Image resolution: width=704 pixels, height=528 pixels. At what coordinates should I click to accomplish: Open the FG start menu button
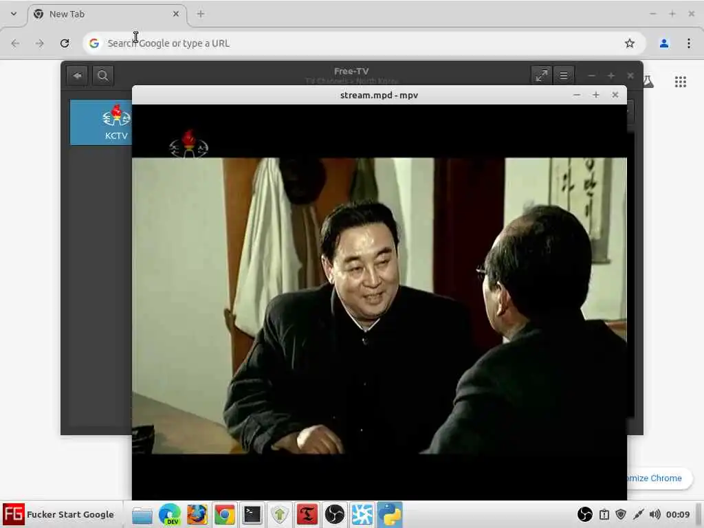[x=59, y=514]
